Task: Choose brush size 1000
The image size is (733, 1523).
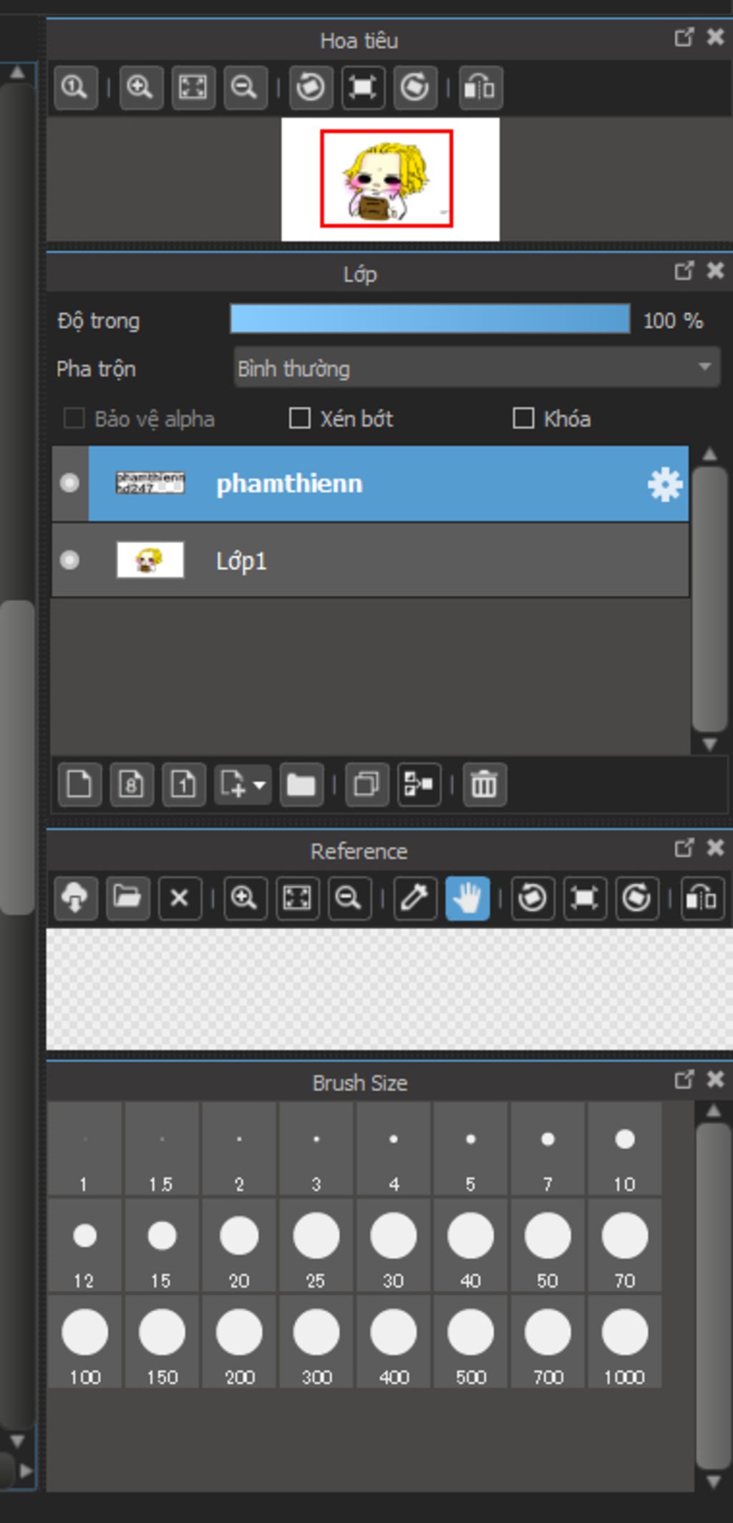Action: 625,1342
